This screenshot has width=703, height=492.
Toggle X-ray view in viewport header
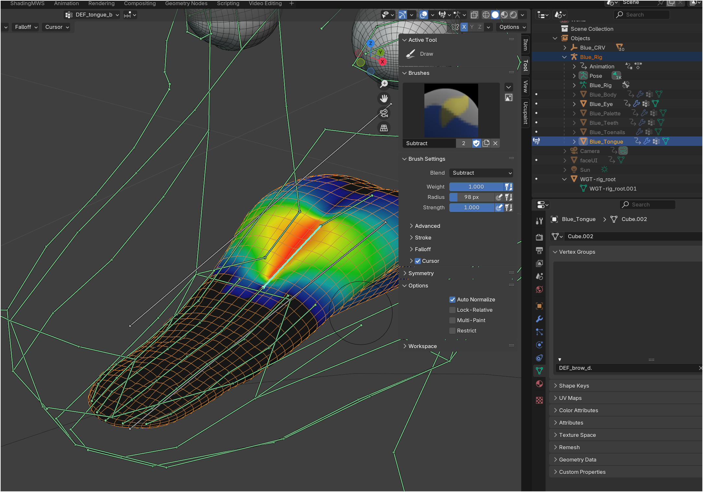[x=474, y=15]
